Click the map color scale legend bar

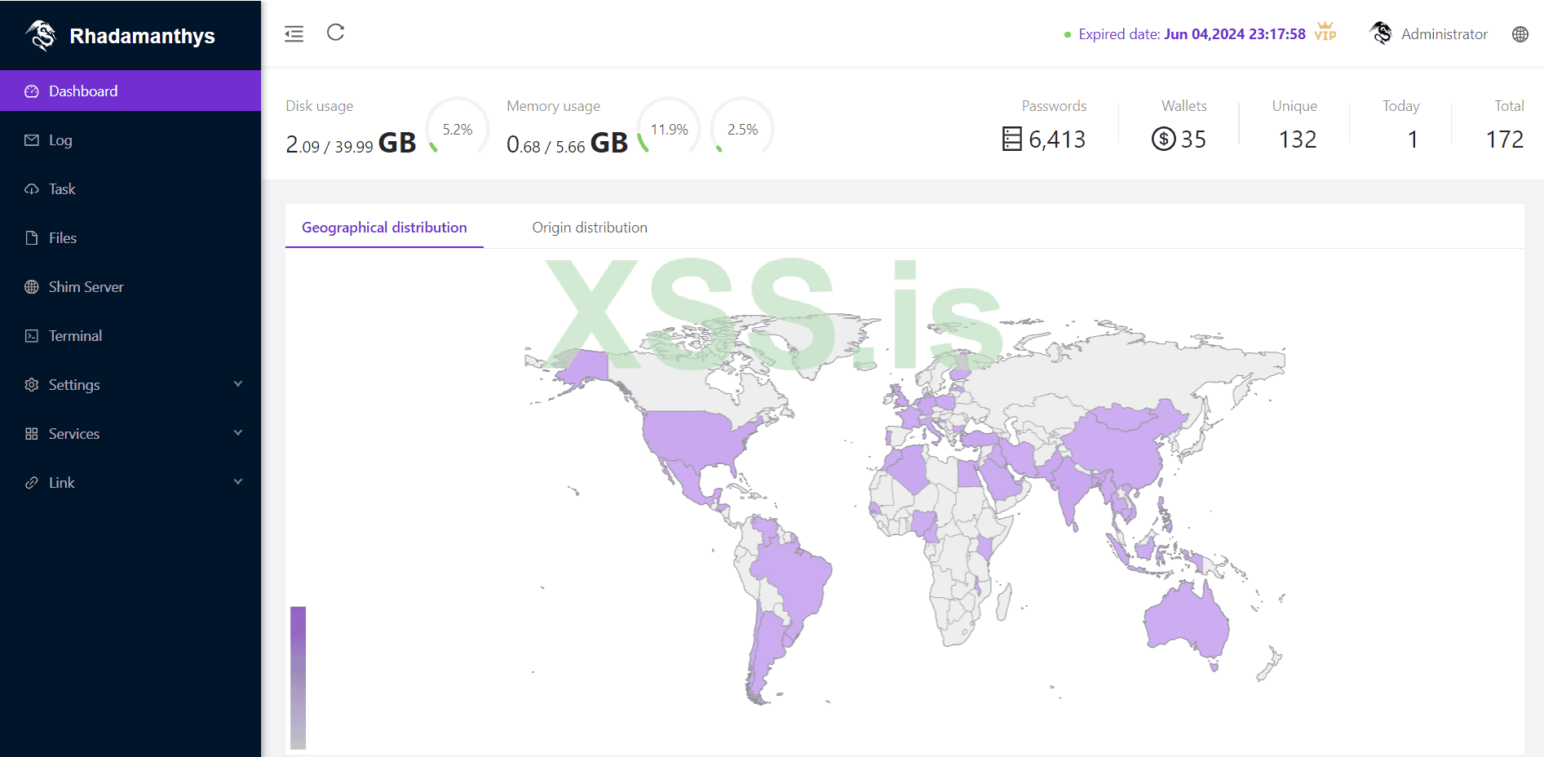tap(298, 678)
